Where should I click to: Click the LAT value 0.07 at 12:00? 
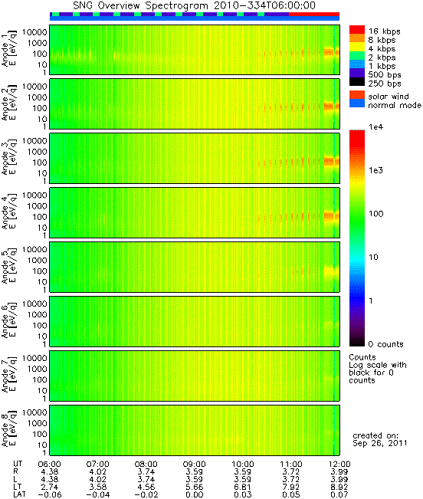click(x=339, y=494)
